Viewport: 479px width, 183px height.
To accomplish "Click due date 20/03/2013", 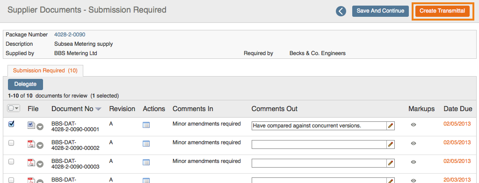I will (457, 180).
